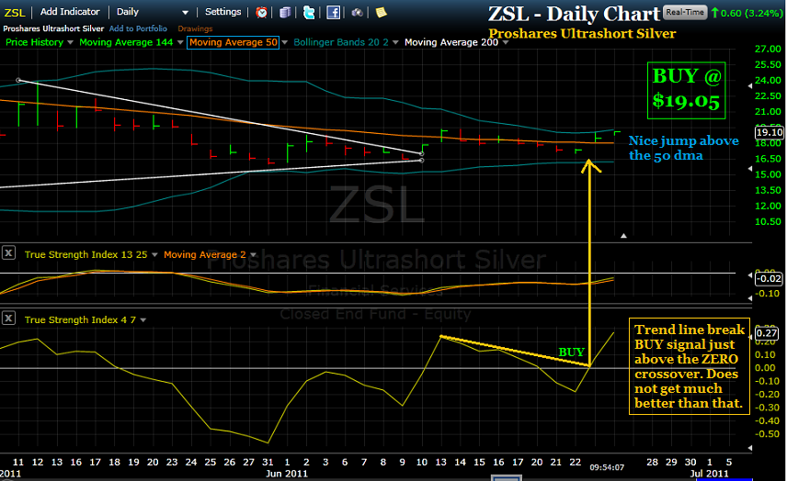Expand the Moving Average 200 dropdown arrow
This screenshot has width=787, height=481.
coord(506,42)
